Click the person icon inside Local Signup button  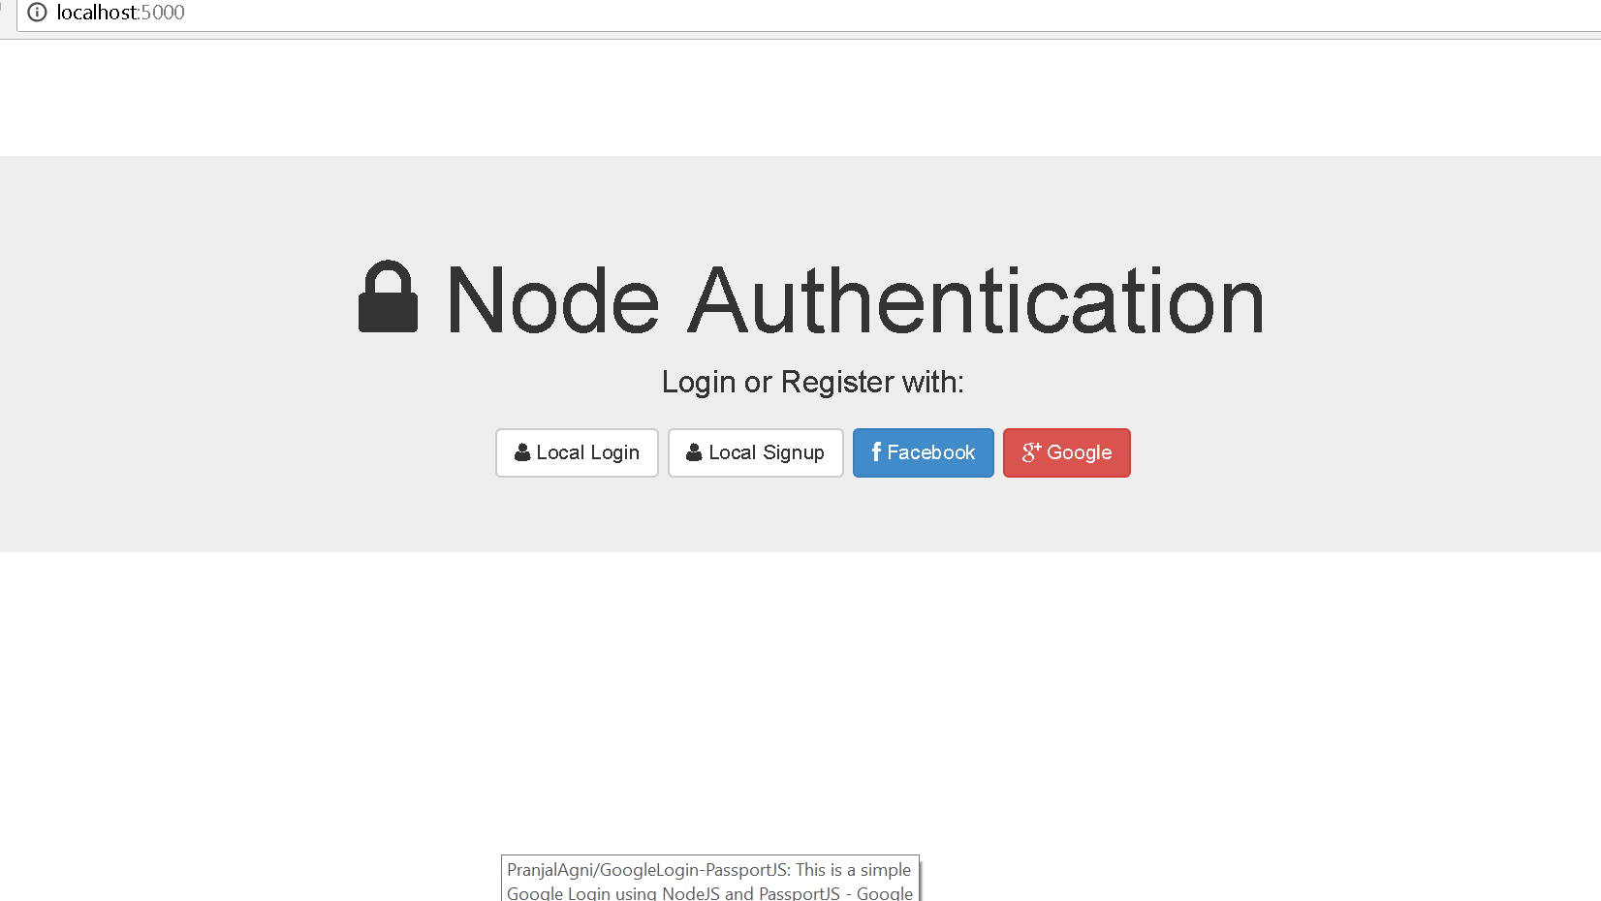point(693,451)
